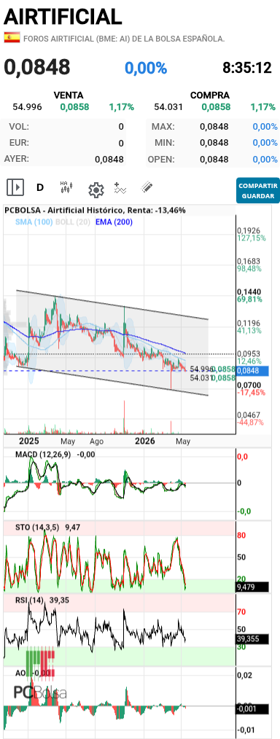Viewport: 280px width, 739px height.
Task: Toggle the side panel icon
Action: tap(15, 187)
